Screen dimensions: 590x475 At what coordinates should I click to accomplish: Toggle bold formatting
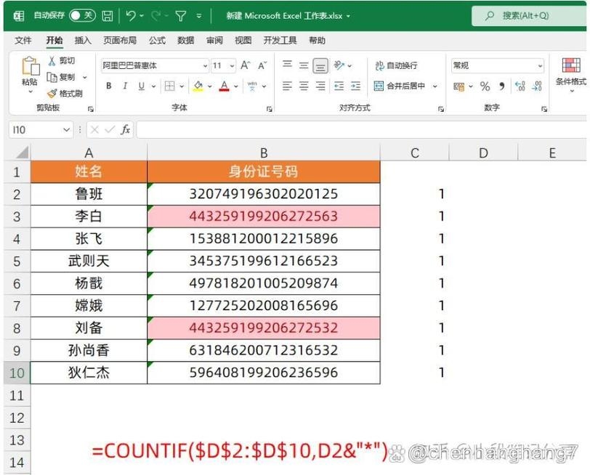(x=108, y=86)
